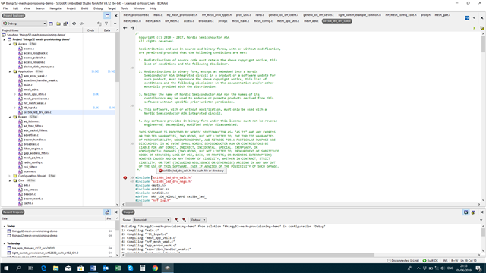The width and height of the screenshot is (486, 273).
Task: Collapse the Core folder
Action: click(10, 180)
